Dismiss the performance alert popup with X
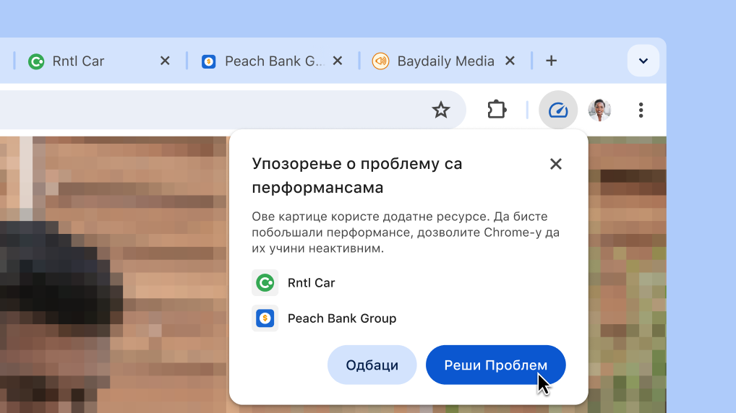736x413 pixels. coord(555,164)
